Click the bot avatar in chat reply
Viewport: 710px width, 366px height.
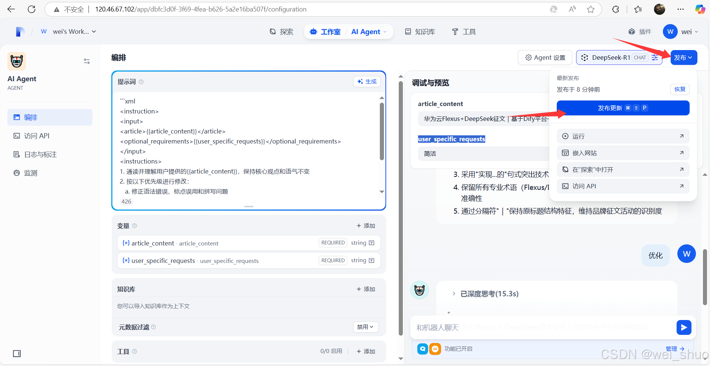point(420,290)
